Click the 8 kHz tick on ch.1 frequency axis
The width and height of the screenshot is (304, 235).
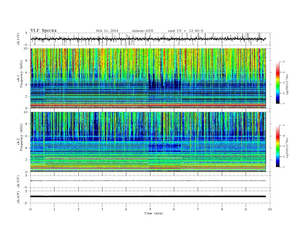[27, 61]
